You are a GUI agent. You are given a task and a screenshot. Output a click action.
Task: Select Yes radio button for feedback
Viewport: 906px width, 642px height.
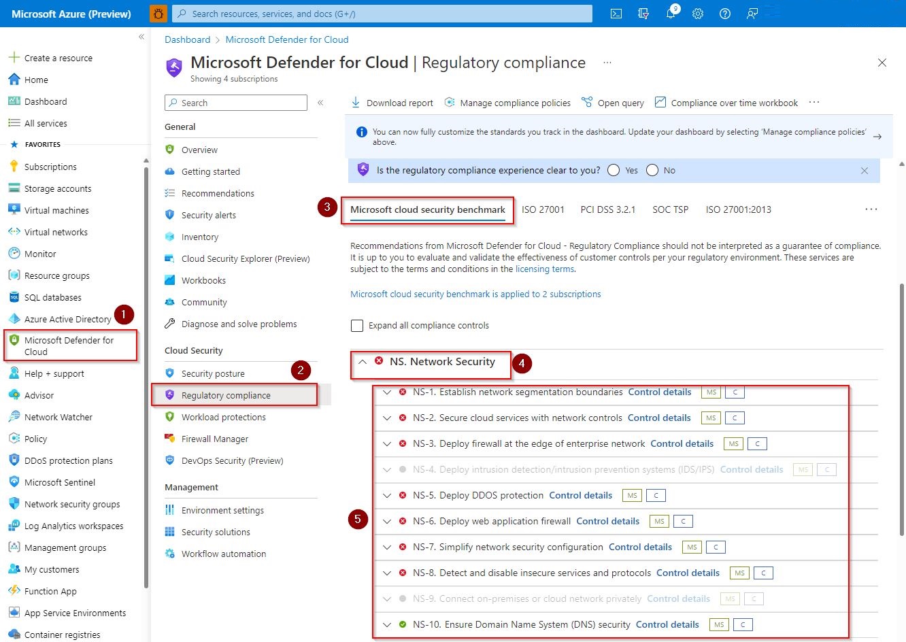pyautogui.click(x=614, y=171)
